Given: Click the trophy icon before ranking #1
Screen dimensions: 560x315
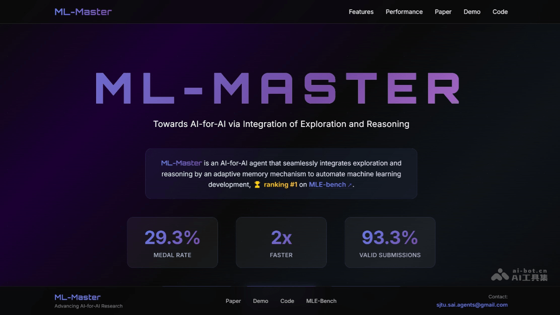Looking at the screenshot, I should (x=259, y=184).
